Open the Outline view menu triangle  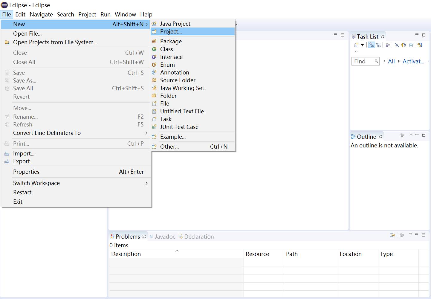[411, 135]
